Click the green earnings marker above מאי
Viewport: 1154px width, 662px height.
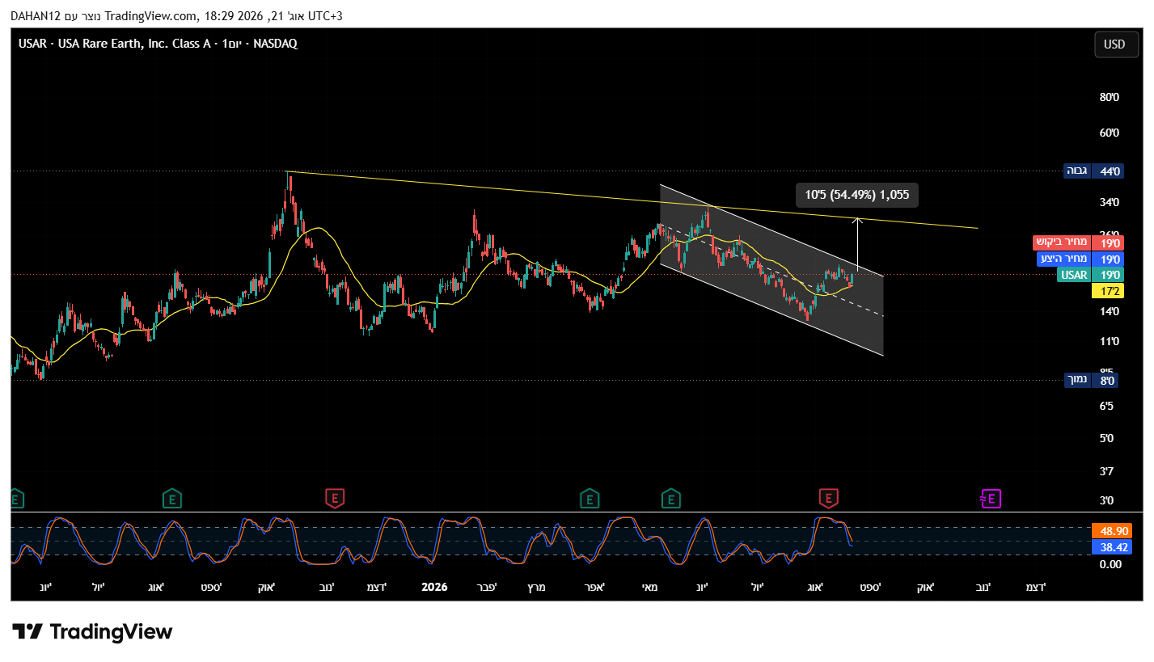[x=670, y=499]
